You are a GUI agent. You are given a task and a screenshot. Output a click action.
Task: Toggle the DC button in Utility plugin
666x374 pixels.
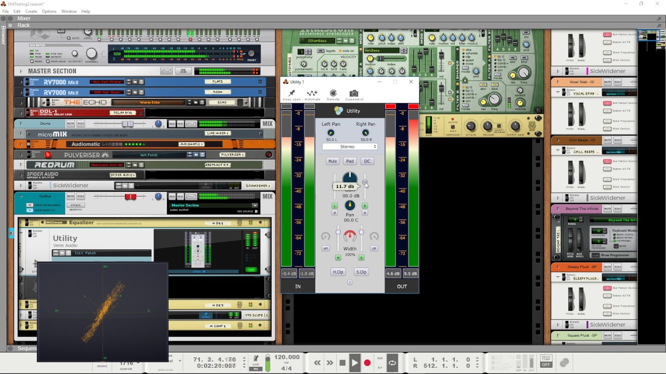tap(367, 161)
